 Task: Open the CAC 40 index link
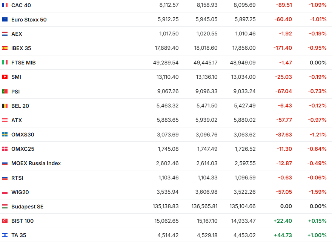click(21, 5)
